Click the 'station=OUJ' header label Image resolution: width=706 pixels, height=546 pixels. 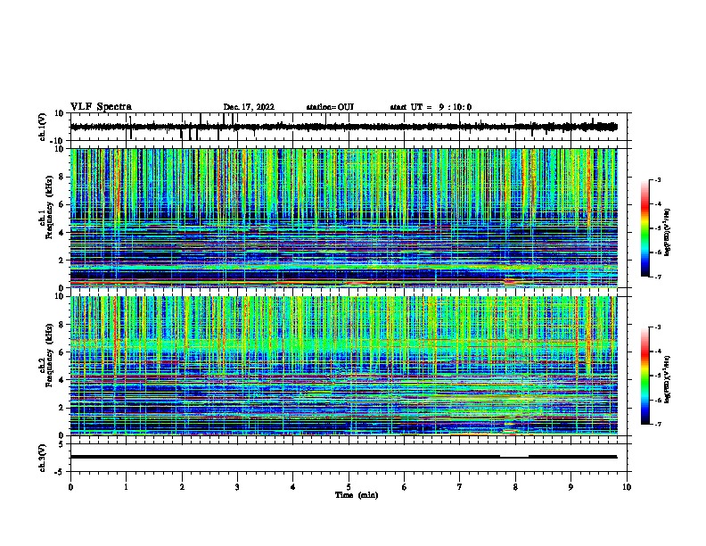click(x=330, y=107)
